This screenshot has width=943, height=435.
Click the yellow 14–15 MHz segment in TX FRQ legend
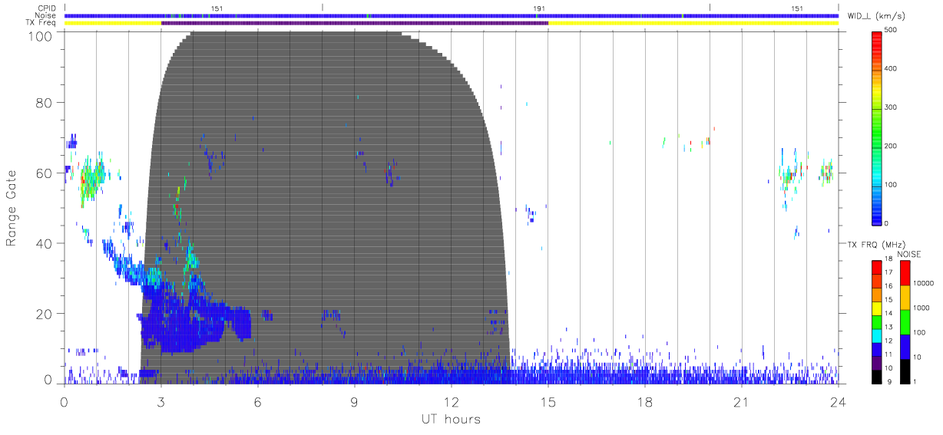click(x=877, y=308)
